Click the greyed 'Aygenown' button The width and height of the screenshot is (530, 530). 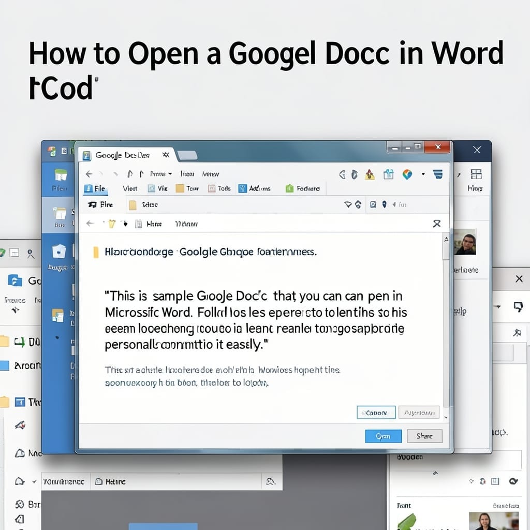[x=419, y=413]
